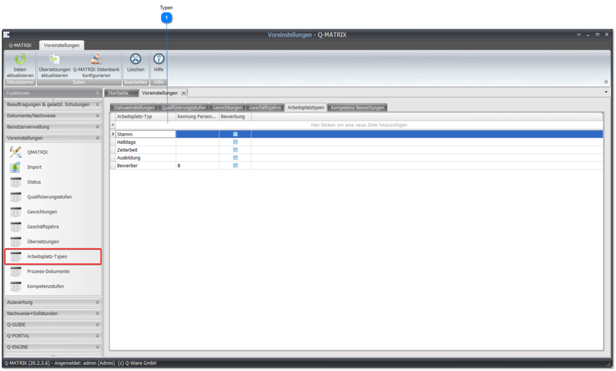Open Kompetenzstufen label in sidebar
The image size is (616, 371).
[x=45, y=286]
